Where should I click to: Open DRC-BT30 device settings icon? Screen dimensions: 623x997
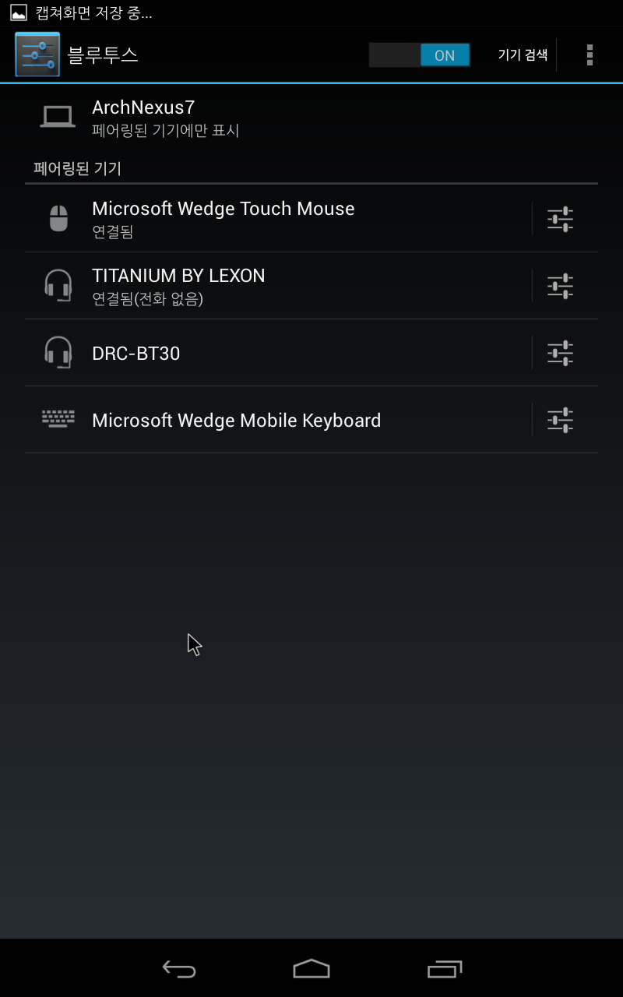560,353
